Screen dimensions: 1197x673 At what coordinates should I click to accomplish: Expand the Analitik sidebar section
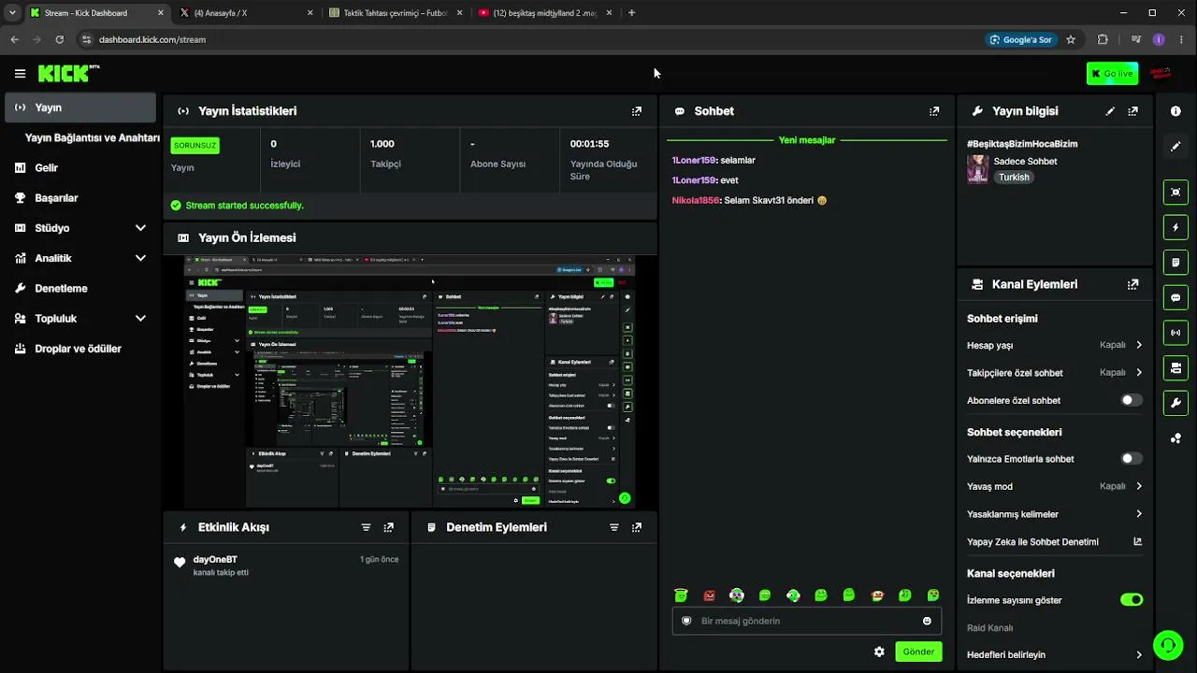coord(140,258)
